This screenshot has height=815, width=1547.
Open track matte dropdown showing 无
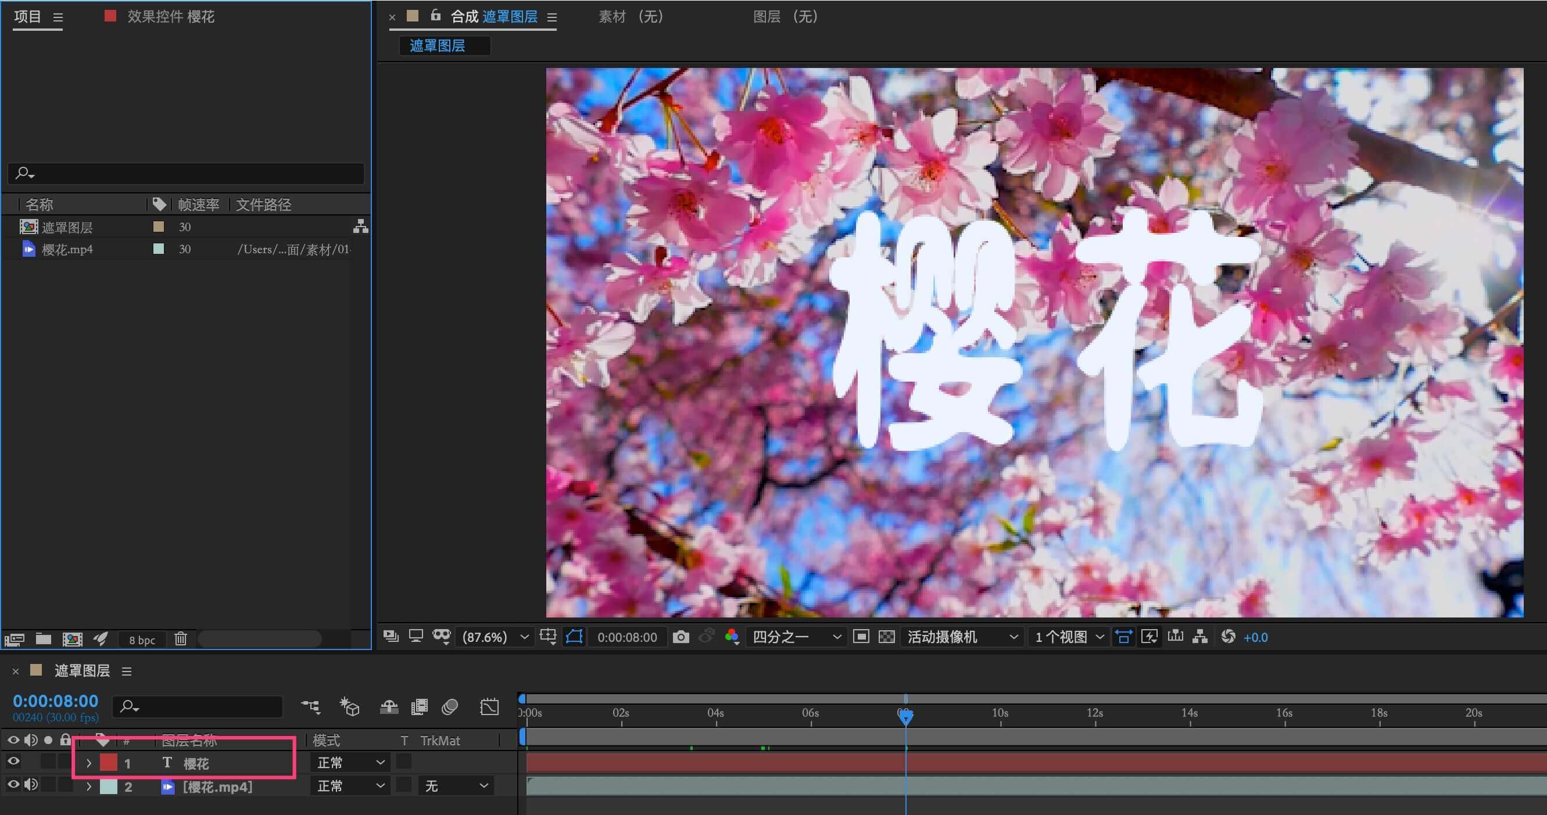click(x=456, y=786)
